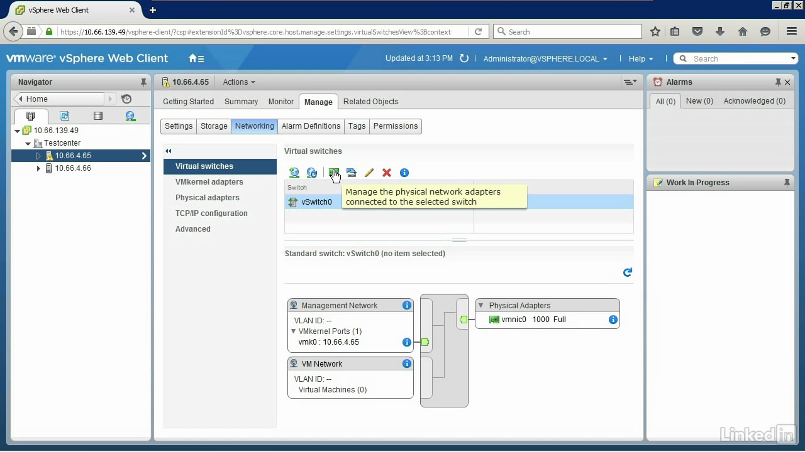
Task: Click the Home navigator back button
Action: point(58,99)
